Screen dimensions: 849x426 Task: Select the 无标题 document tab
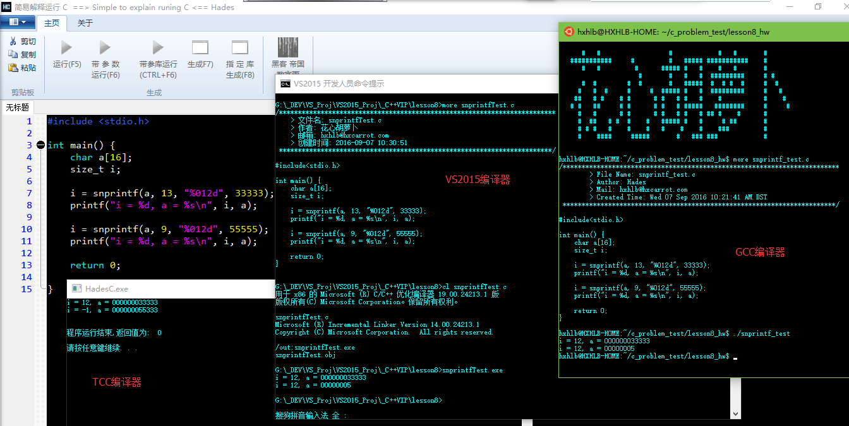pos(18,107)
